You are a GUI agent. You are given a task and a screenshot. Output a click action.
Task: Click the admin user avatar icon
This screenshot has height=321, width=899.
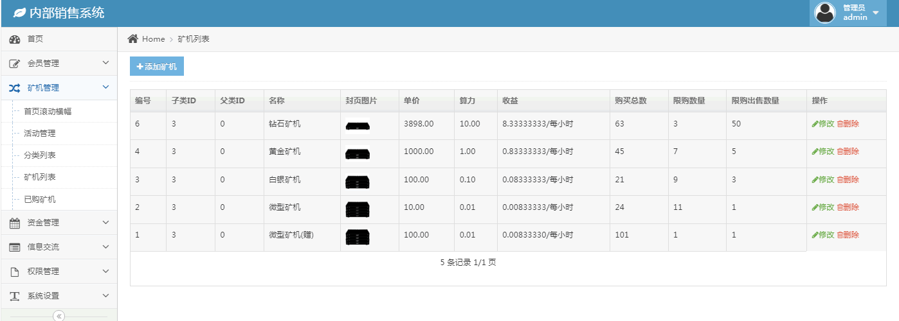[825, 13]
